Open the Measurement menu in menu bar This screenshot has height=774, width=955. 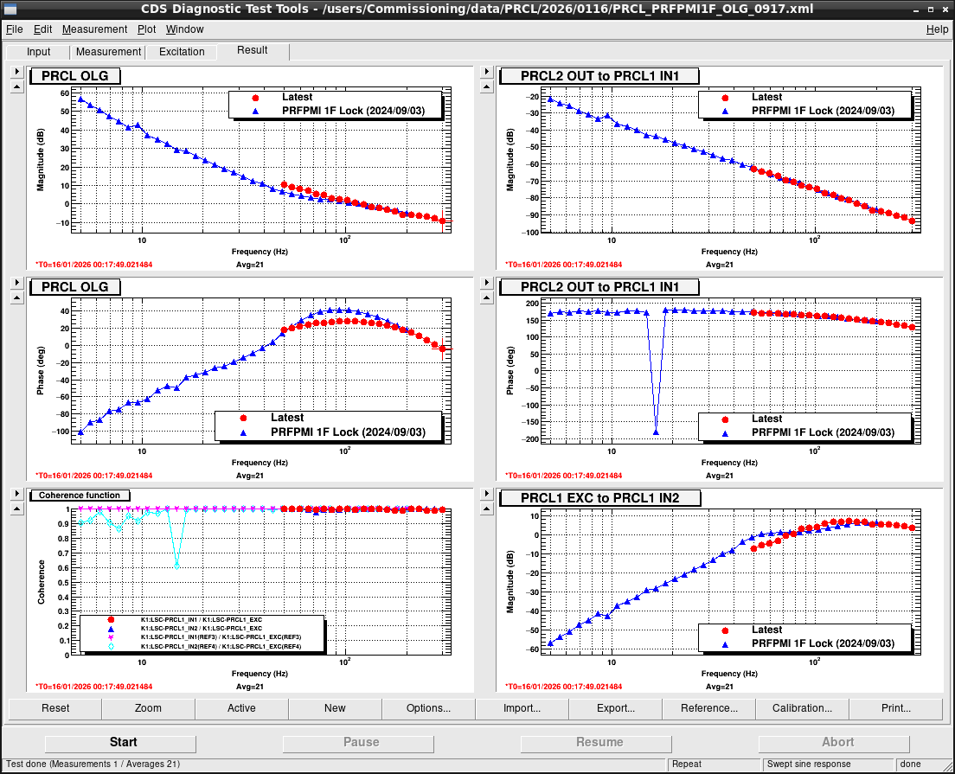pos(94,29)
